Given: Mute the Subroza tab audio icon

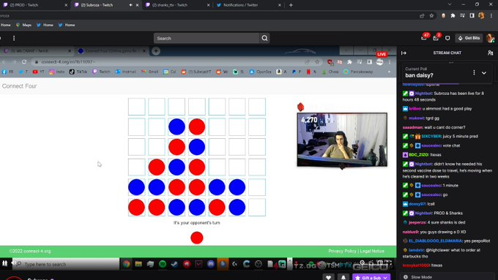Looking at the screenshot, I should tap(131, 5).
